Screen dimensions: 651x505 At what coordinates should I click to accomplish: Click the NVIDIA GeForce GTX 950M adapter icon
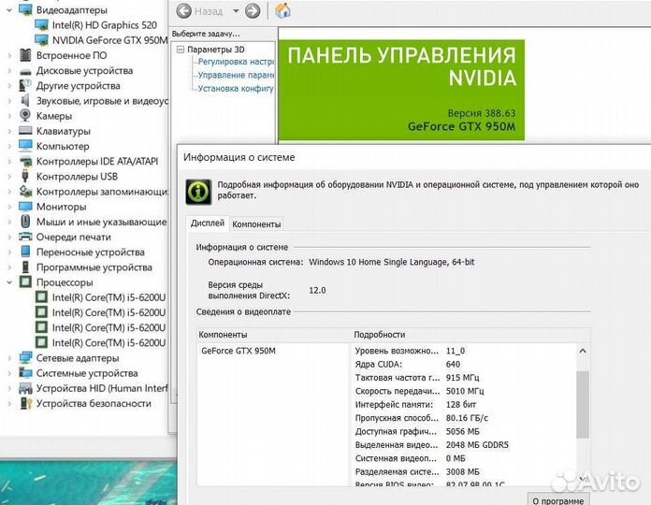coord(41,40)
